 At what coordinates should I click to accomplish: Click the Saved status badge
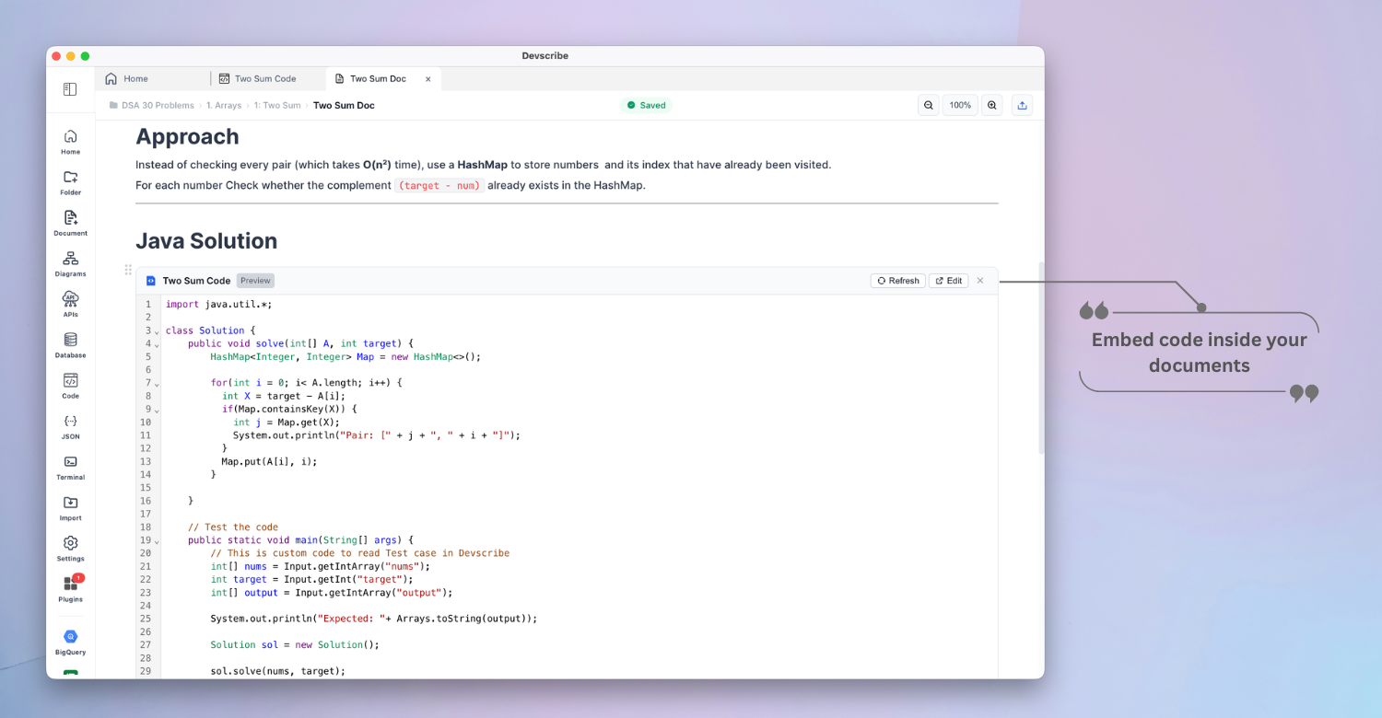[646, 105]
